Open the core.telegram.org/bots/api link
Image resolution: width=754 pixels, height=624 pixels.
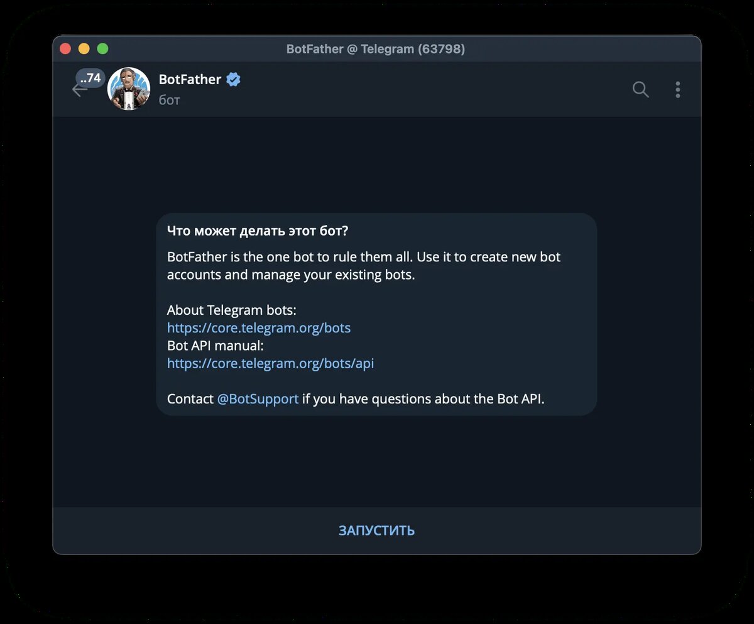click(270, 363)
